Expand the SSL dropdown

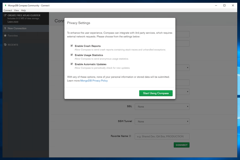(x=162, y=106)
